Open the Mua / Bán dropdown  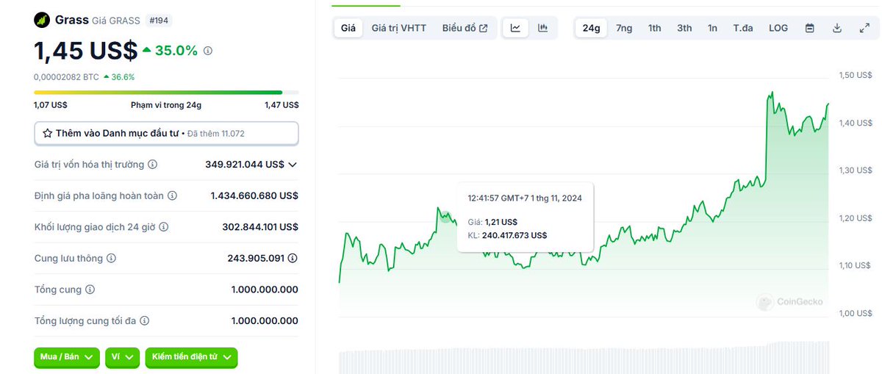pos(66,357)
